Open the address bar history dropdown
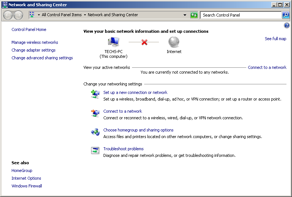 (185, 15)
